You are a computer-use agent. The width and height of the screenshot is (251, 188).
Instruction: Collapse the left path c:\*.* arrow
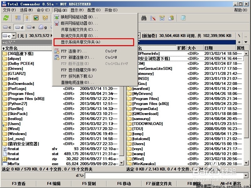(3, 43)
